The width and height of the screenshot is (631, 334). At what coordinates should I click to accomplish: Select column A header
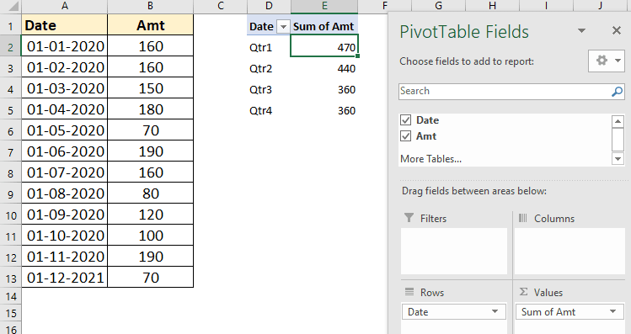64,6
